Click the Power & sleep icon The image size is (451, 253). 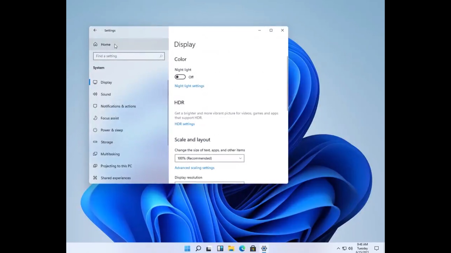(95, 130)
